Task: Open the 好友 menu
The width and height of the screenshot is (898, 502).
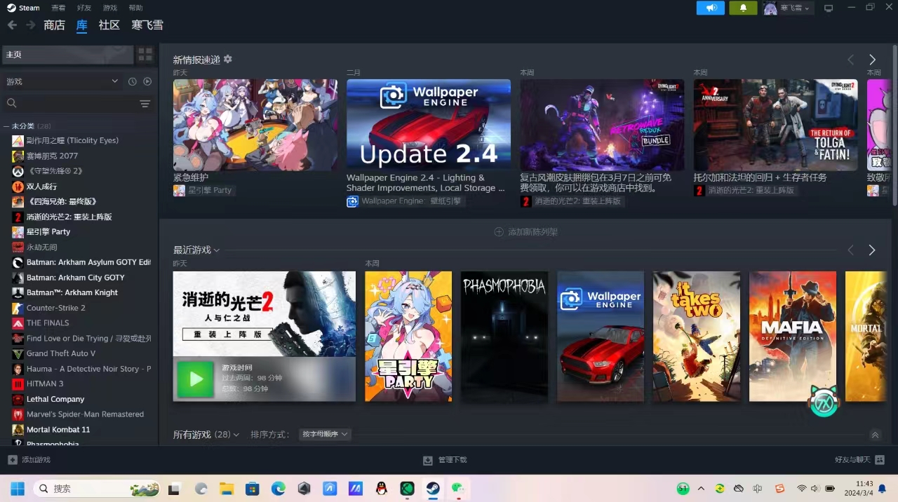Action: pyautogui.click(x=84, y=8)
